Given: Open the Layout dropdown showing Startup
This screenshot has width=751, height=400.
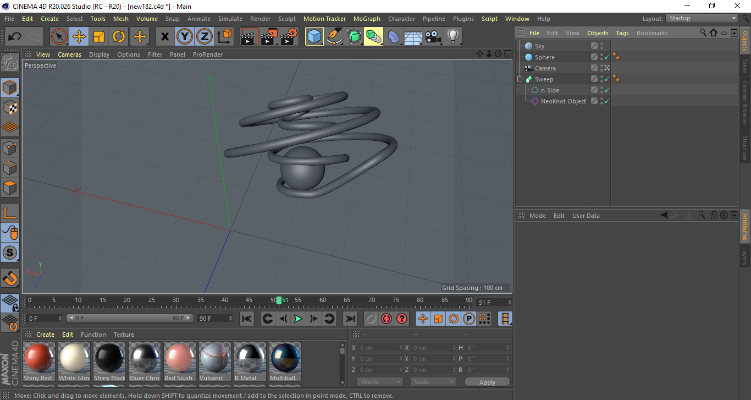Looking at the screenshot, I should coord(703,18).
